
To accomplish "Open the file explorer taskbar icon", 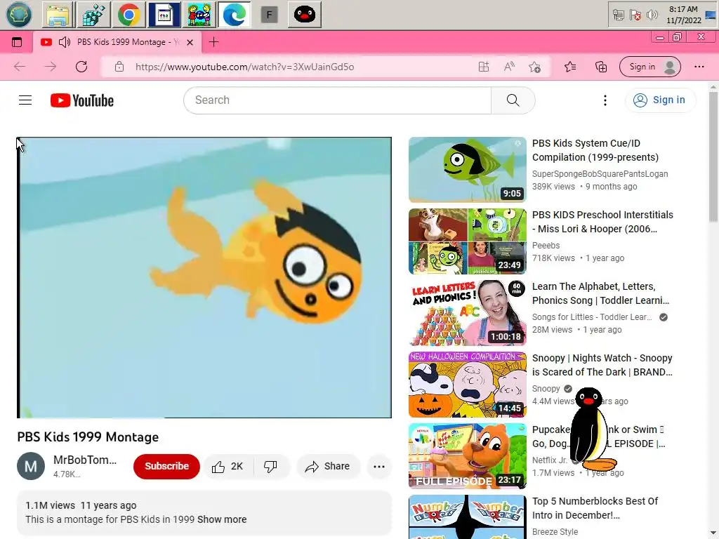I will click(58, 15).
